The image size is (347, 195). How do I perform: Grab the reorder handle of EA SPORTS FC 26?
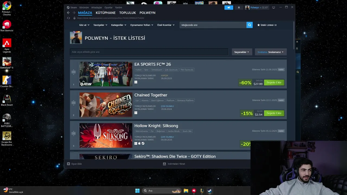tap(73, 72)
